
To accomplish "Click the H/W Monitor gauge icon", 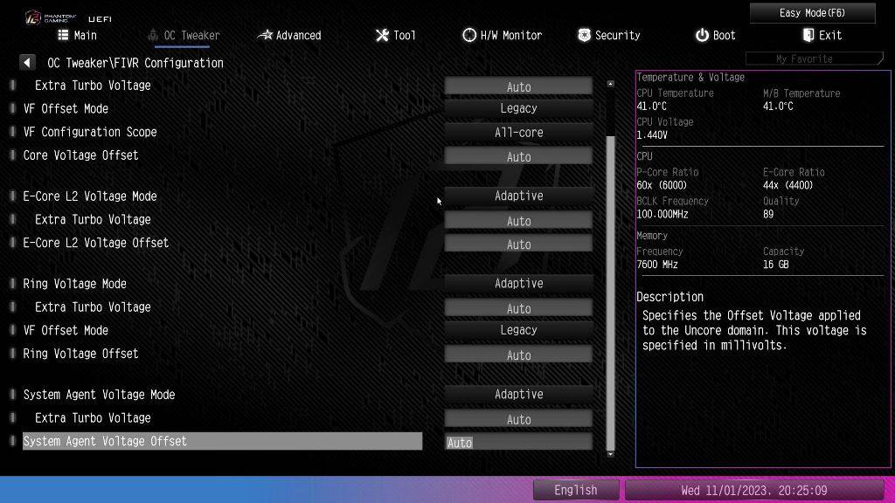I will click(x=469, y=35).
